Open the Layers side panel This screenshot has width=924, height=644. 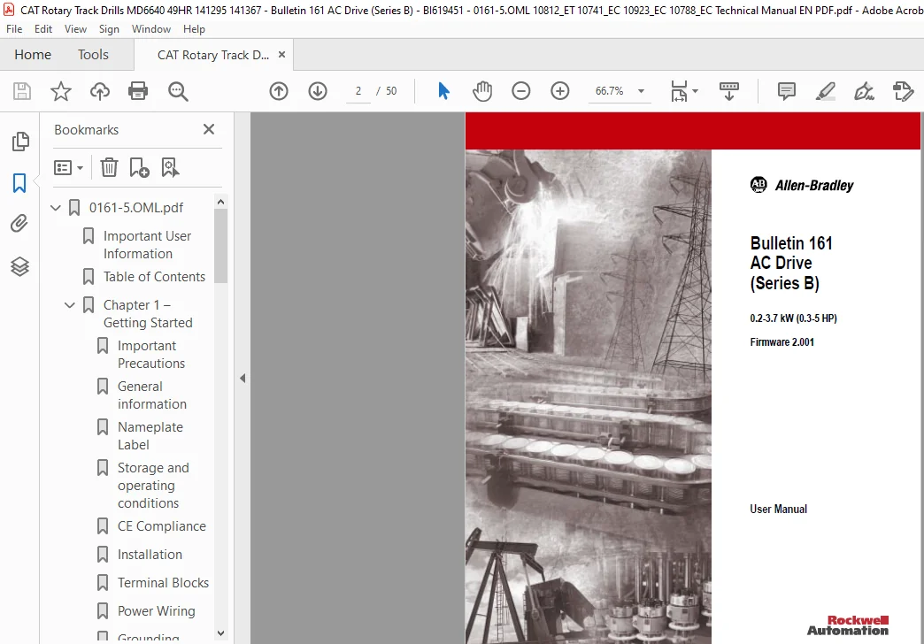[x=19, y=266]
